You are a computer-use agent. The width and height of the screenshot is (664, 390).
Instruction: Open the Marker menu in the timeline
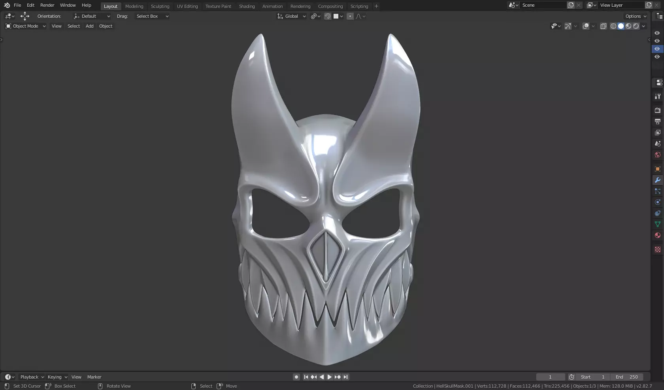coord(94,377)
